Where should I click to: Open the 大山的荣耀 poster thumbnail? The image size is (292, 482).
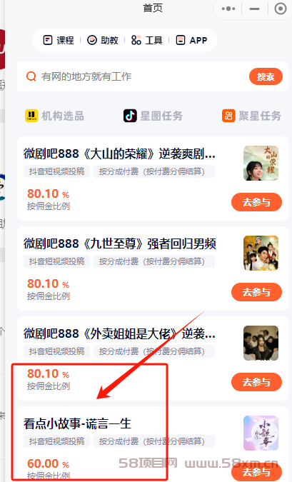pyautogui.click(x=261, y=164)
